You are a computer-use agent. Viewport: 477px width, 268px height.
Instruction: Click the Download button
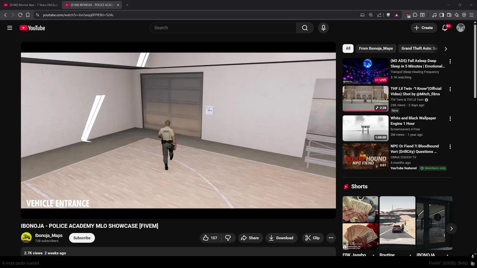(x=281, y=238)
